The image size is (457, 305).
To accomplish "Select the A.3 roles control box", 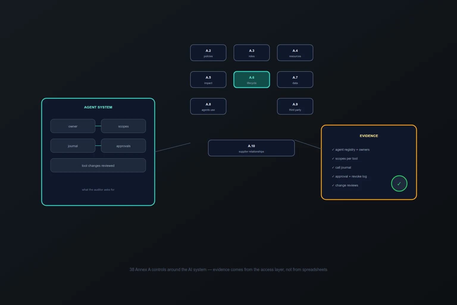I will 252,53.
